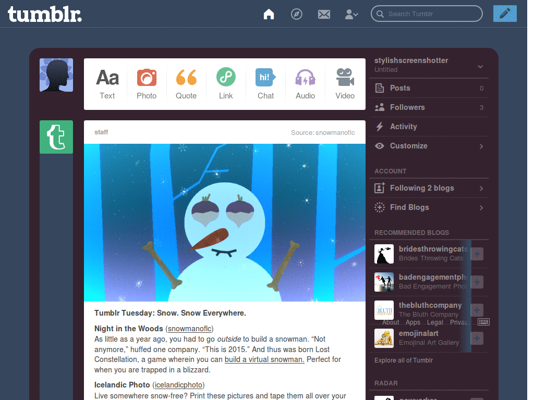Open the About footer link
Screen dimensions: 534x400
tap(390, 322)
